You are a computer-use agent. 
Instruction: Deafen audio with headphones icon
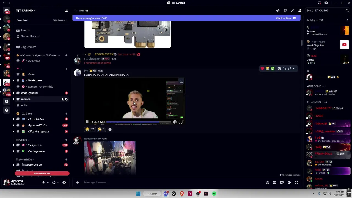coord(54,182)
